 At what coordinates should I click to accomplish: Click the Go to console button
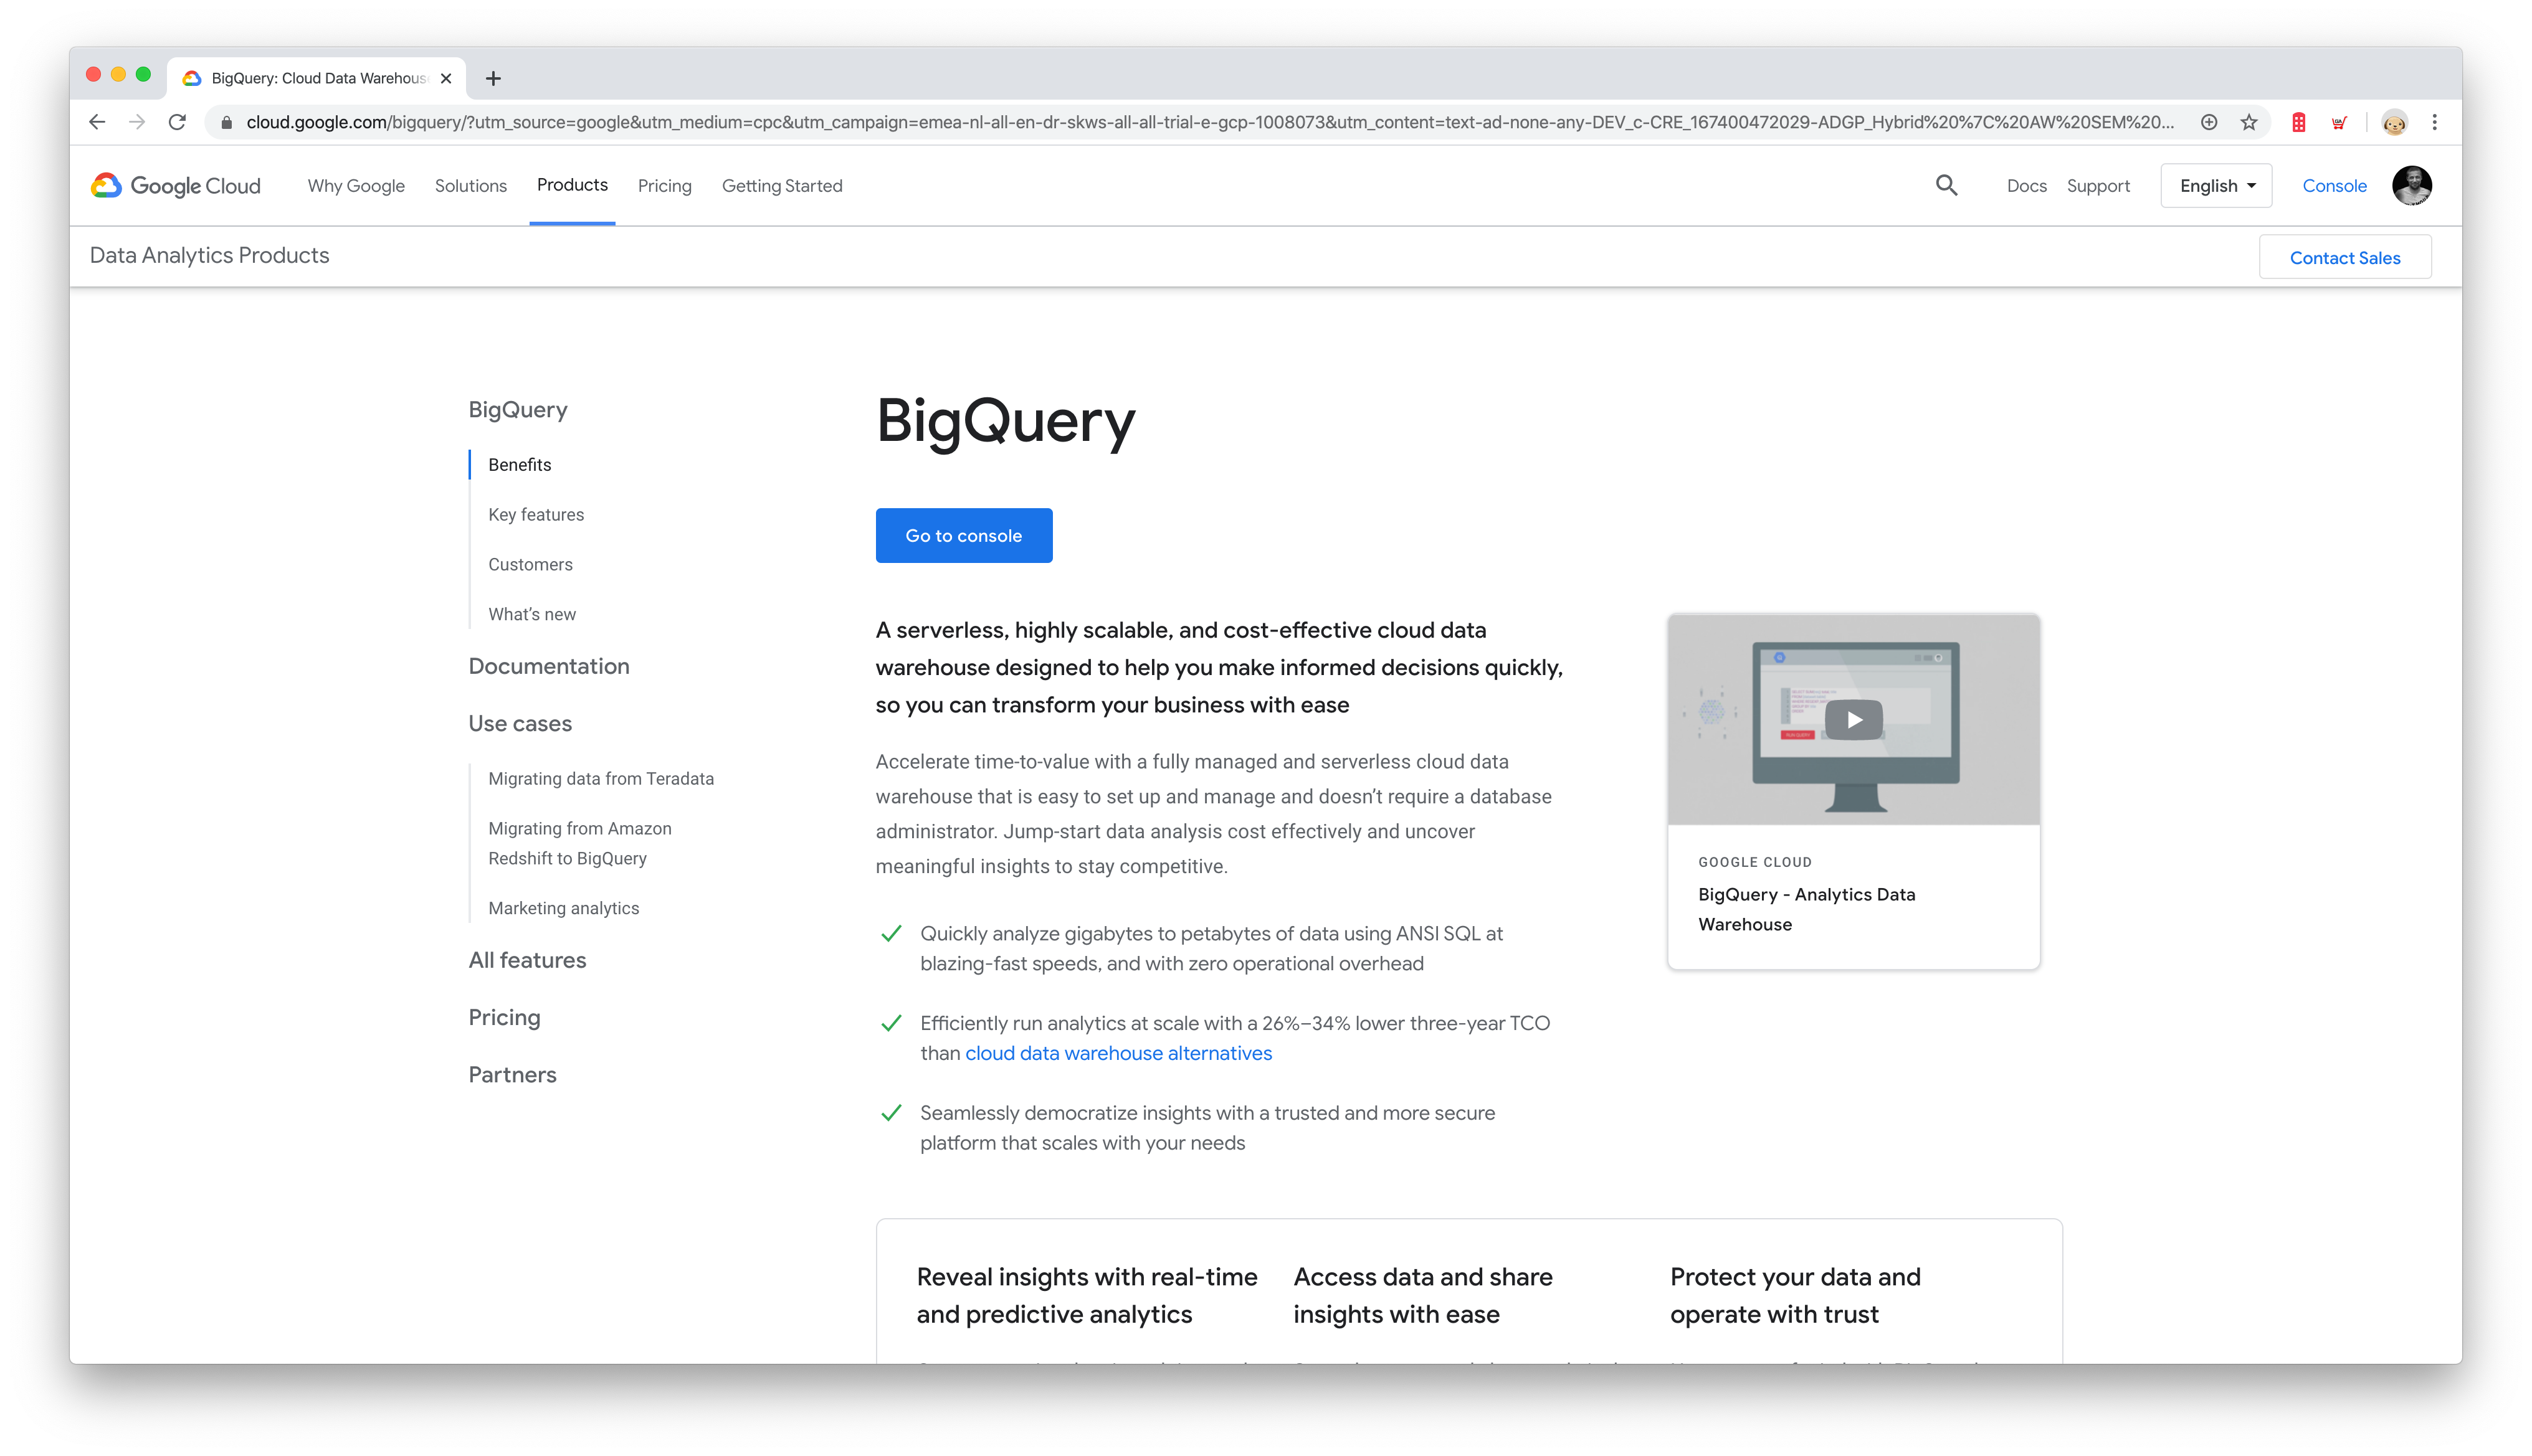coord(963,535)
